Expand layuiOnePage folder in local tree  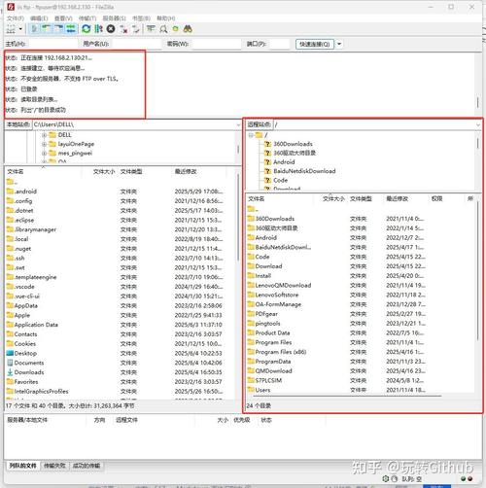[45, 144]
